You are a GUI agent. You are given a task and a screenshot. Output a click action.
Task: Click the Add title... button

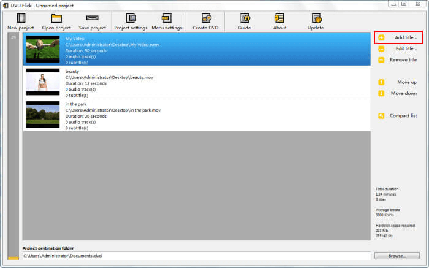tap(398, 38)
